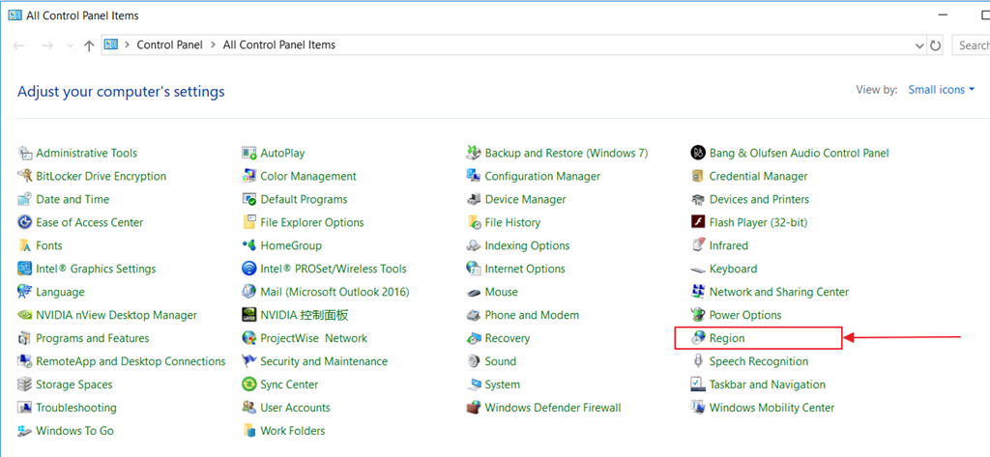This screenshot has width=990, height=457.
Task: Open Date and Time icon
Action: (24, 199)
